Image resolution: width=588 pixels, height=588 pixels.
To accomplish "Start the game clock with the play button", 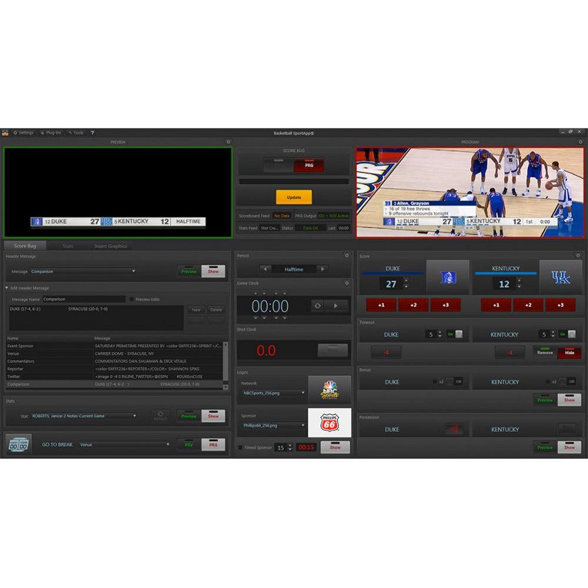I will [x=336, y=306].
